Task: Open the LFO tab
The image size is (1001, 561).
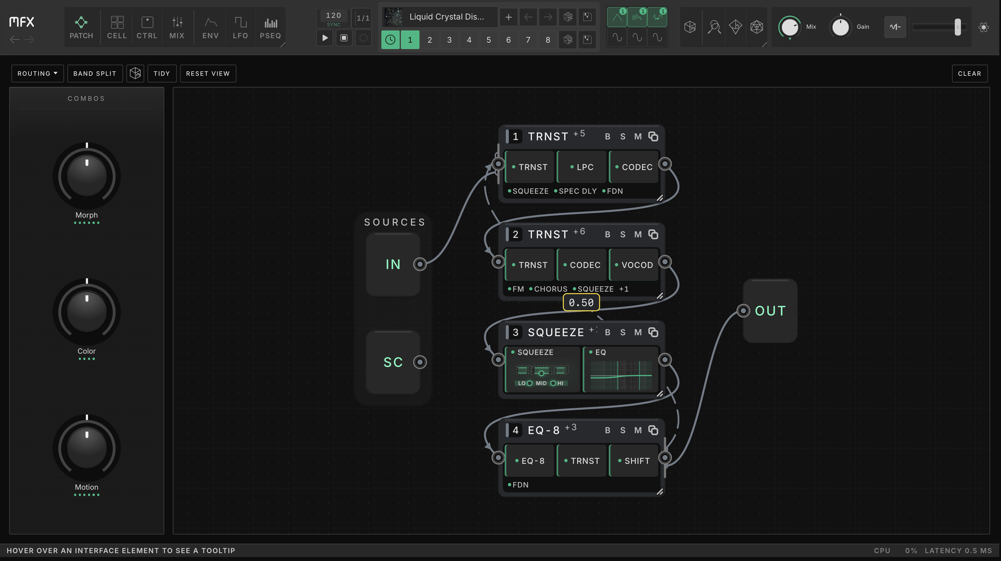Action: pos(240,27)
